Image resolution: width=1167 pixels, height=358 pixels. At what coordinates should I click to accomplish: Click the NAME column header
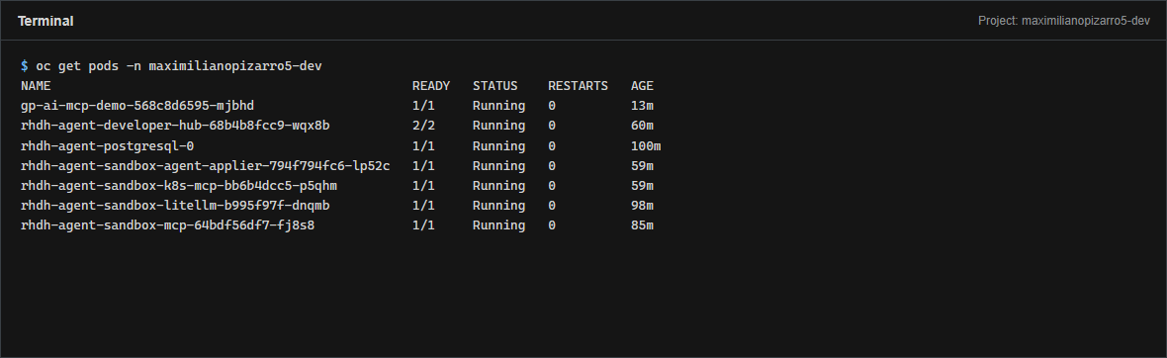tap(36, 86)
